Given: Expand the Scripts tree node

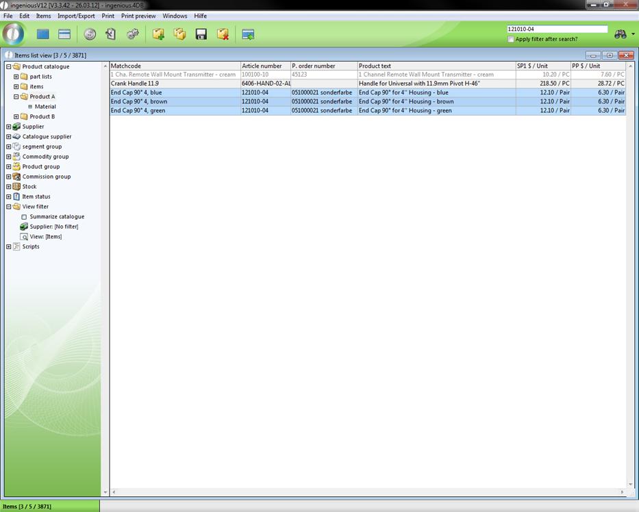Looking at the screenshot, I should tap(9, 246).
